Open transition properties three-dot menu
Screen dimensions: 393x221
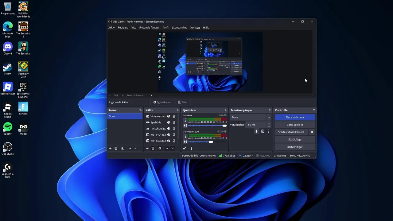click(269, 131)
